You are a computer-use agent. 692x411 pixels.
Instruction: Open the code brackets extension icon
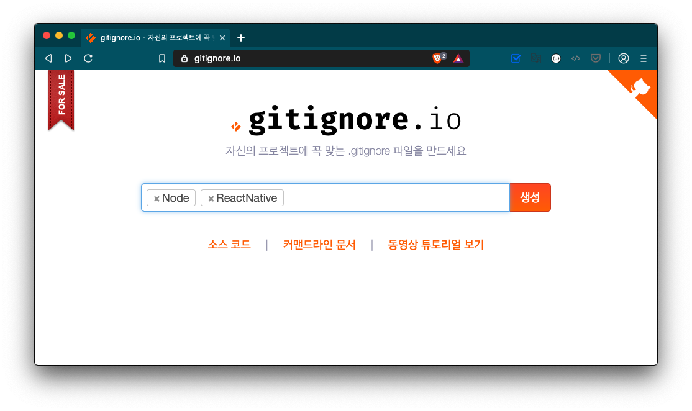click(575, 58)
